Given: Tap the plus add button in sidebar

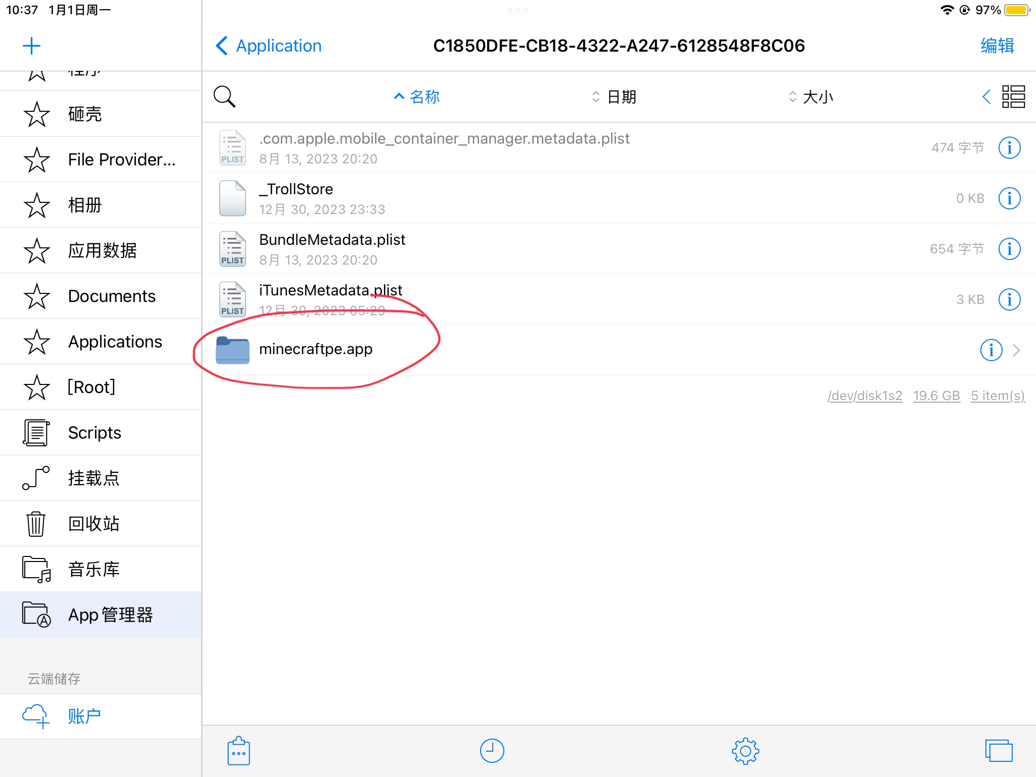Looking at the screenshot, I should coord(31,46).
